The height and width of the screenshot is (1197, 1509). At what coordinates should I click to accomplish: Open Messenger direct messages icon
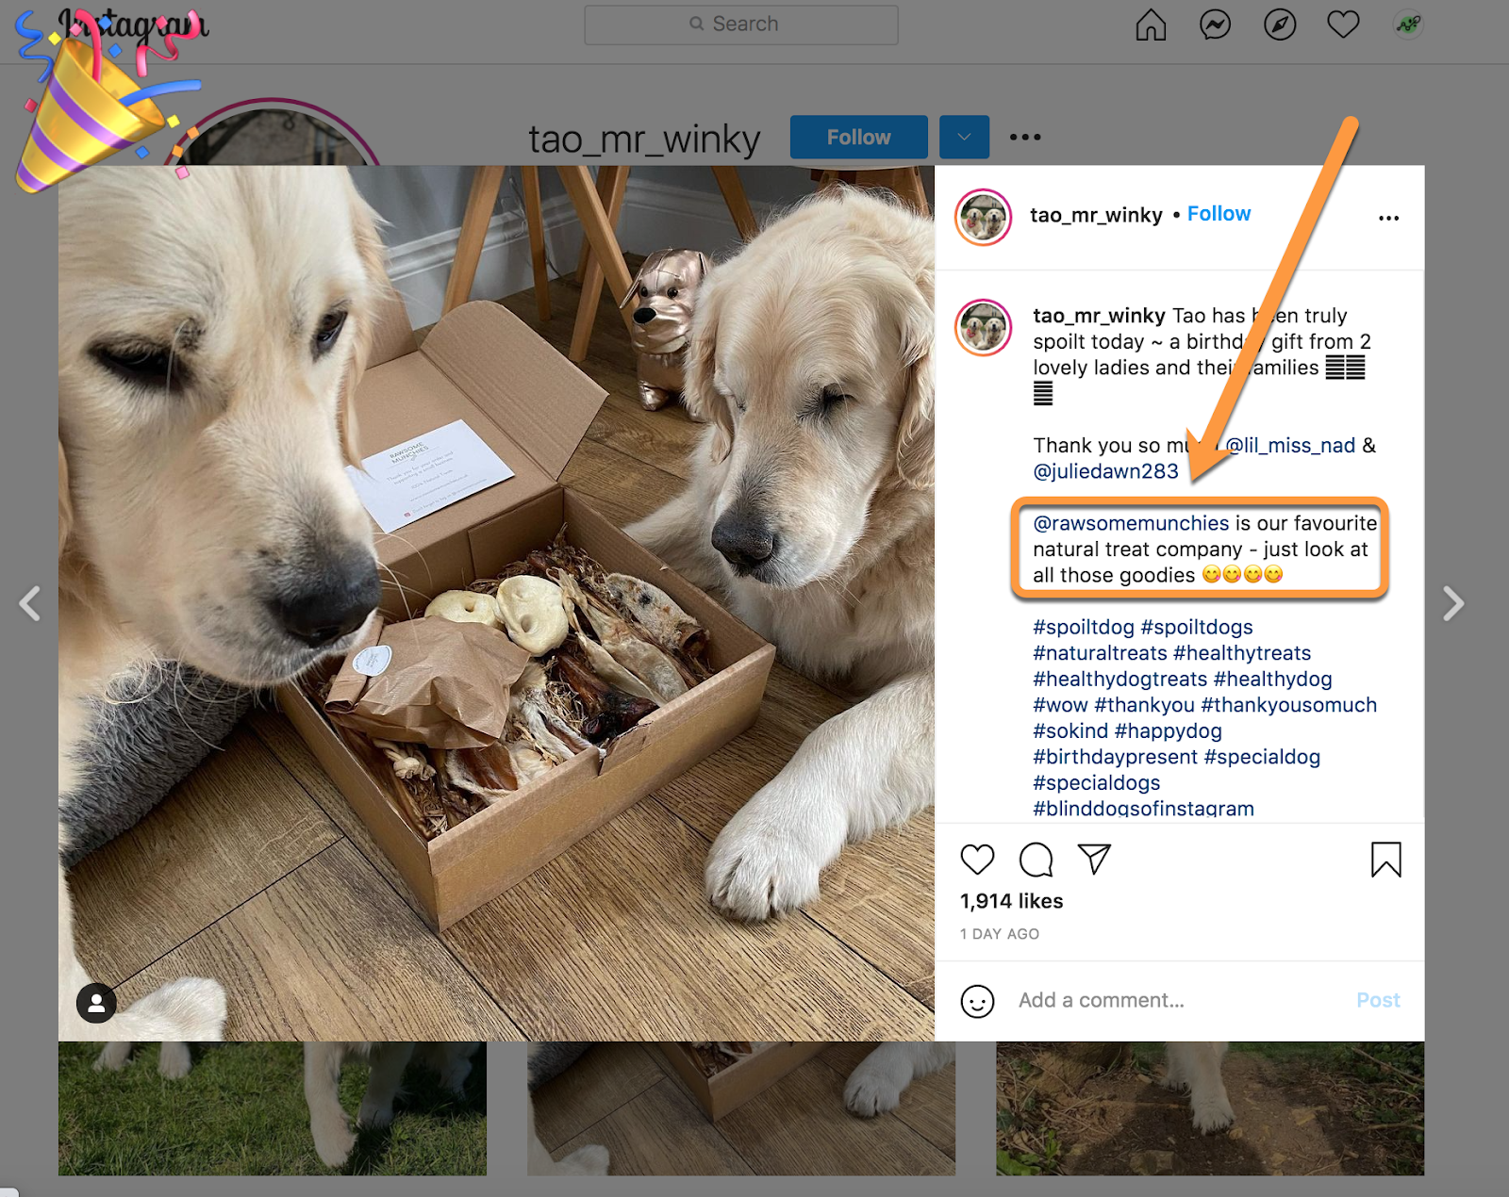point(1215,25)
